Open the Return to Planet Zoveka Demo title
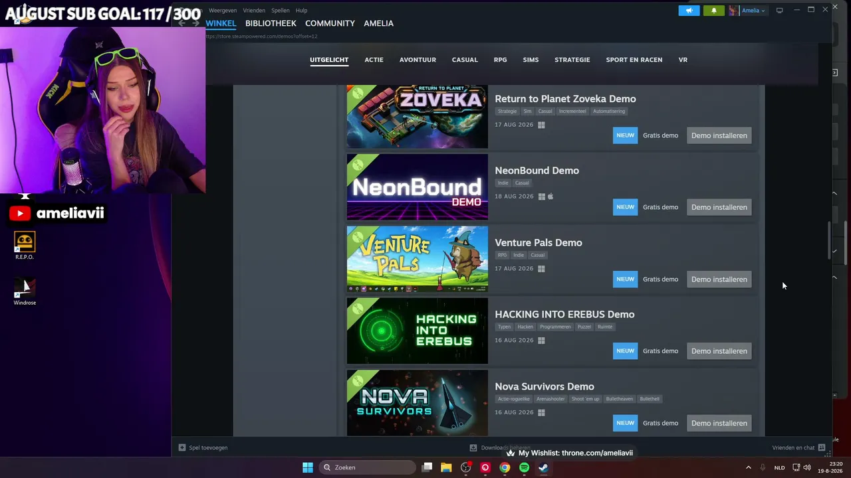The image size is (851, 478). coord(565,99)
